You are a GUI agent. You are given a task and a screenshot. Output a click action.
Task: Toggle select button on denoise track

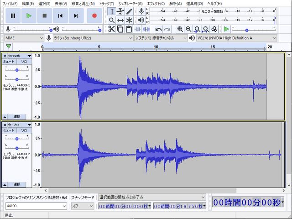click(17, 184)
